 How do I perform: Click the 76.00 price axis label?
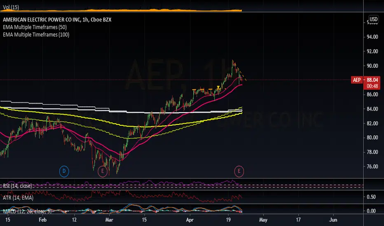tap(372, 166)
